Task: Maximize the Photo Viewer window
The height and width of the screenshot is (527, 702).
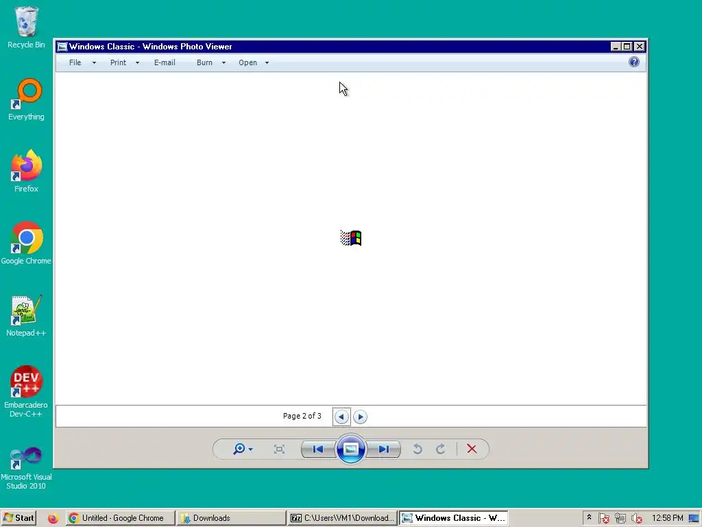Action: pyautogui.click(x=627, y=46)
